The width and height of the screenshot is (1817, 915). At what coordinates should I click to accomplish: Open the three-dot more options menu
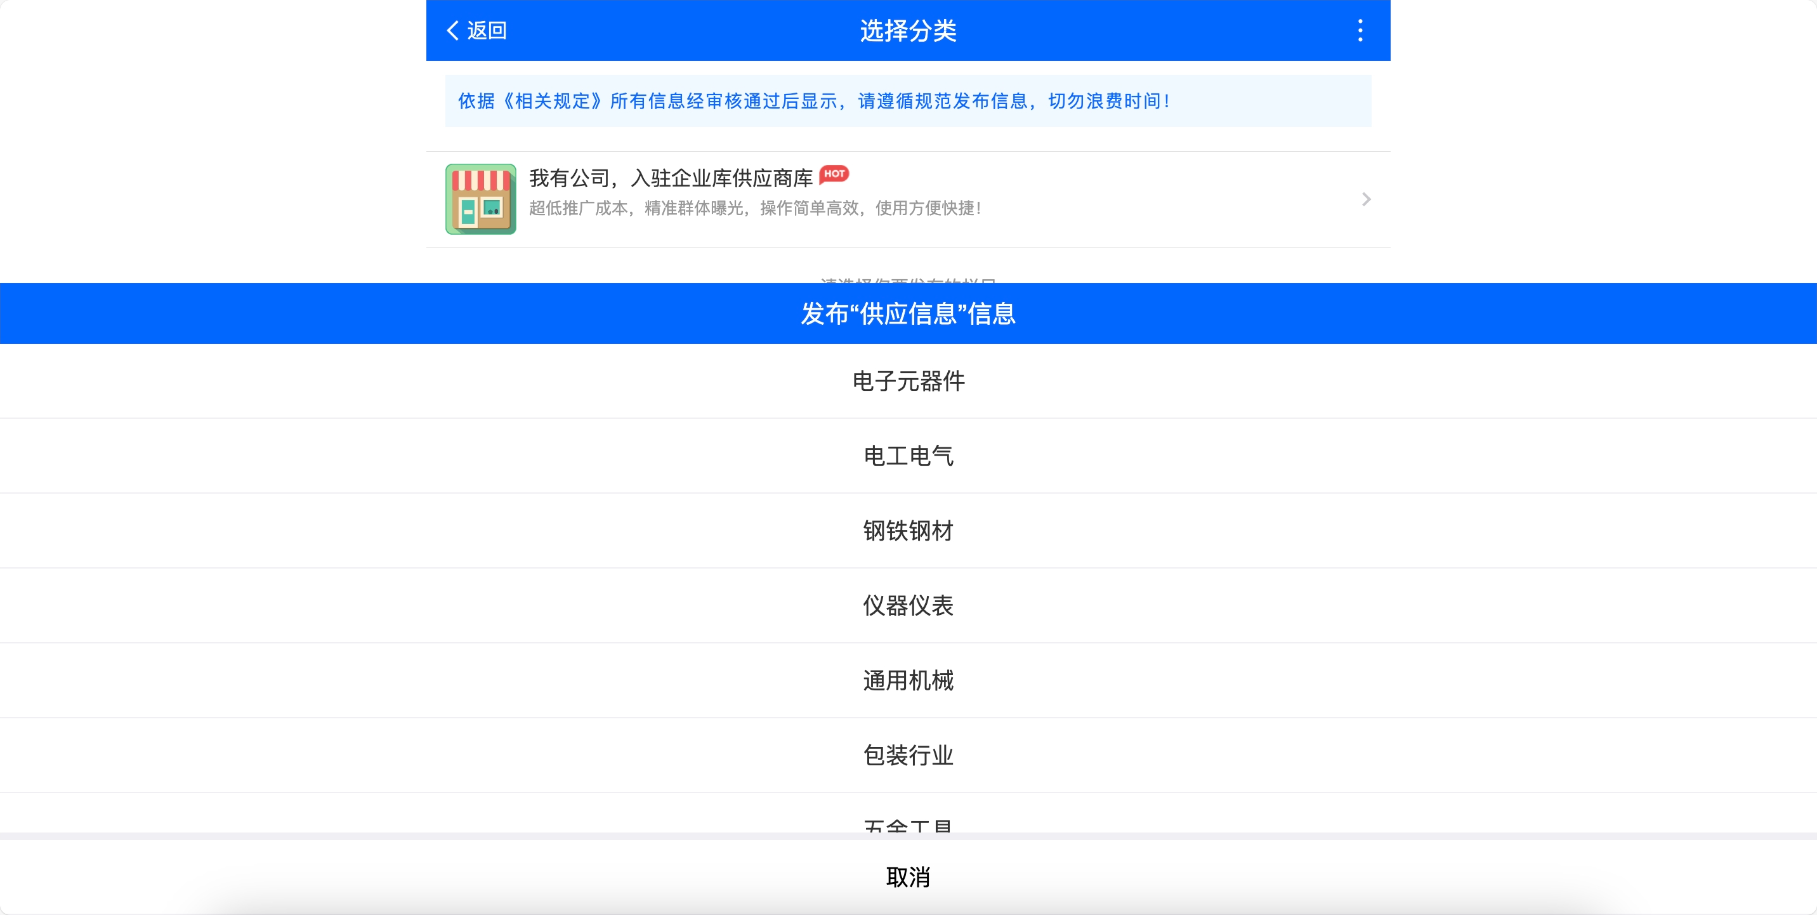pos(1360,30)
